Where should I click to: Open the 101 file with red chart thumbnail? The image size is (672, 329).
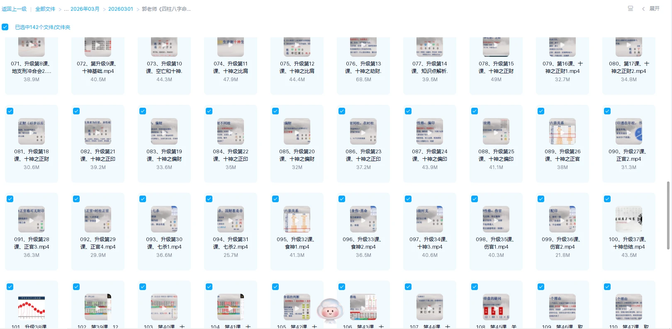click(x=32, y=307)
